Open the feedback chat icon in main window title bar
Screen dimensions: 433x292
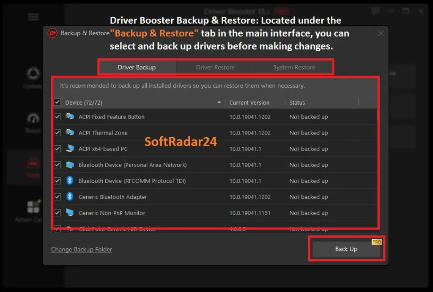[x=375, y=11]
